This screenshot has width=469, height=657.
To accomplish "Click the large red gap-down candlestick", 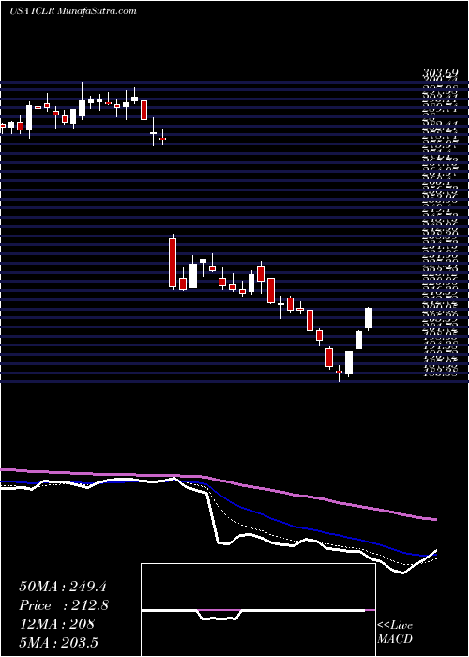I will coord(173,262).
